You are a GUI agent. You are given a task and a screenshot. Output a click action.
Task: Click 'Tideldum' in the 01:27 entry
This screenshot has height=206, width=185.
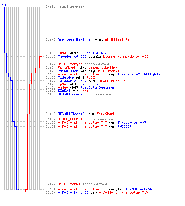(66, 77)
